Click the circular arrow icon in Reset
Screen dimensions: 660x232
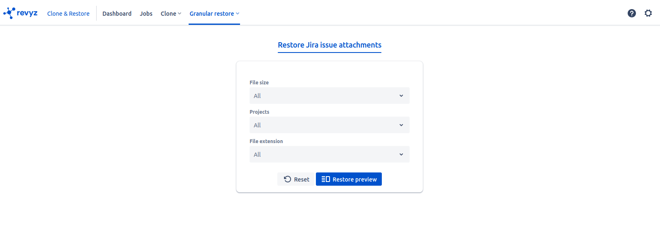[287, 179]
